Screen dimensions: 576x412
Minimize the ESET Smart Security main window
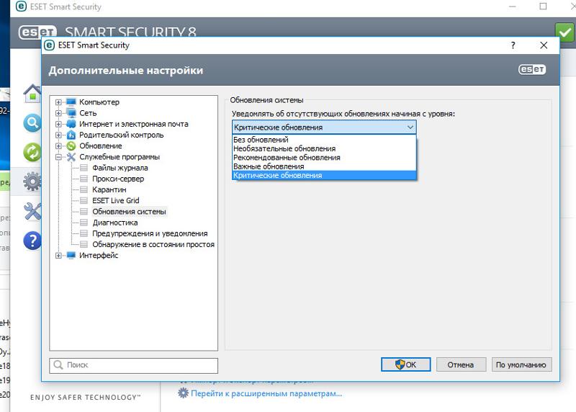coord(512,6)
